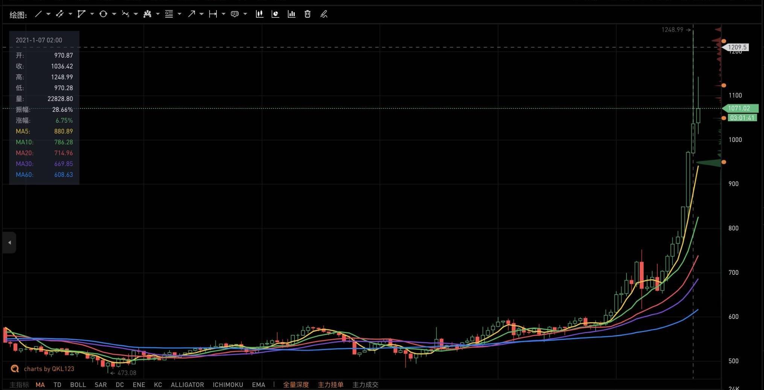Select the circle shape drawing tool
This screenshot has width=764, height=390.
coord(103,14)
